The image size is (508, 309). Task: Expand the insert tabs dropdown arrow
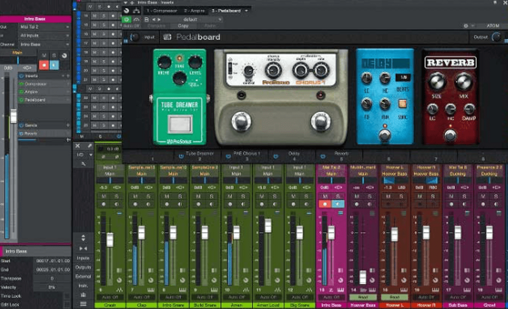click(247, 11)
